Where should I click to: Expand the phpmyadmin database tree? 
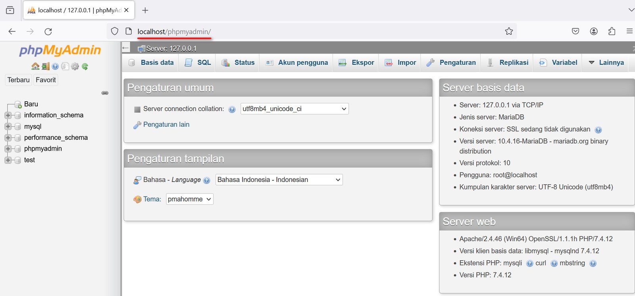pos(8,149)
